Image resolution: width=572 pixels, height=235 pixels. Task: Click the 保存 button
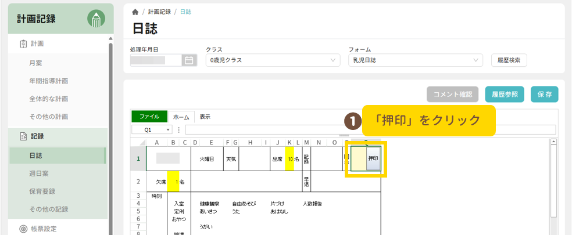(x=545, y=94)
